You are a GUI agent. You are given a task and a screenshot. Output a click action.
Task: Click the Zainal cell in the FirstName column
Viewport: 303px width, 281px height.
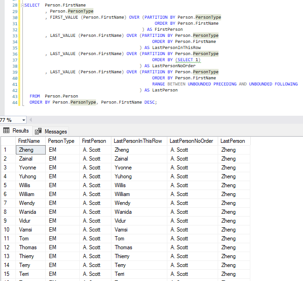pos(31,159)
